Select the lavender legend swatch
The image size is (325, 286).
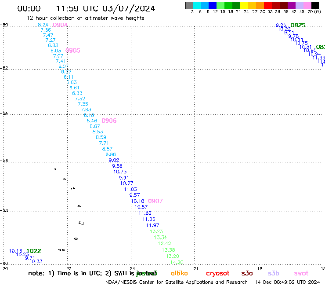pos(300,5)
